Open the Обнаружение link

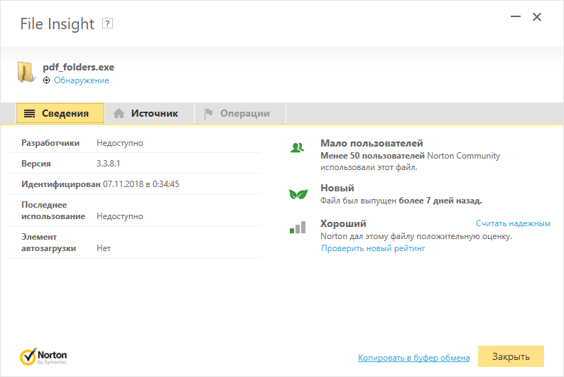click(x=81, y=80)
